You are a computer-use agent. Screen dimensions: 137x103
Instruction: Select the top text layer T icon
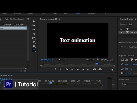[x=127, y=29]
